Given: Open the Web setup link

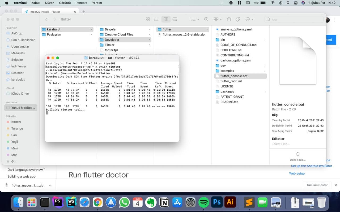Looking at the screenshot, I should pos(297,173).
